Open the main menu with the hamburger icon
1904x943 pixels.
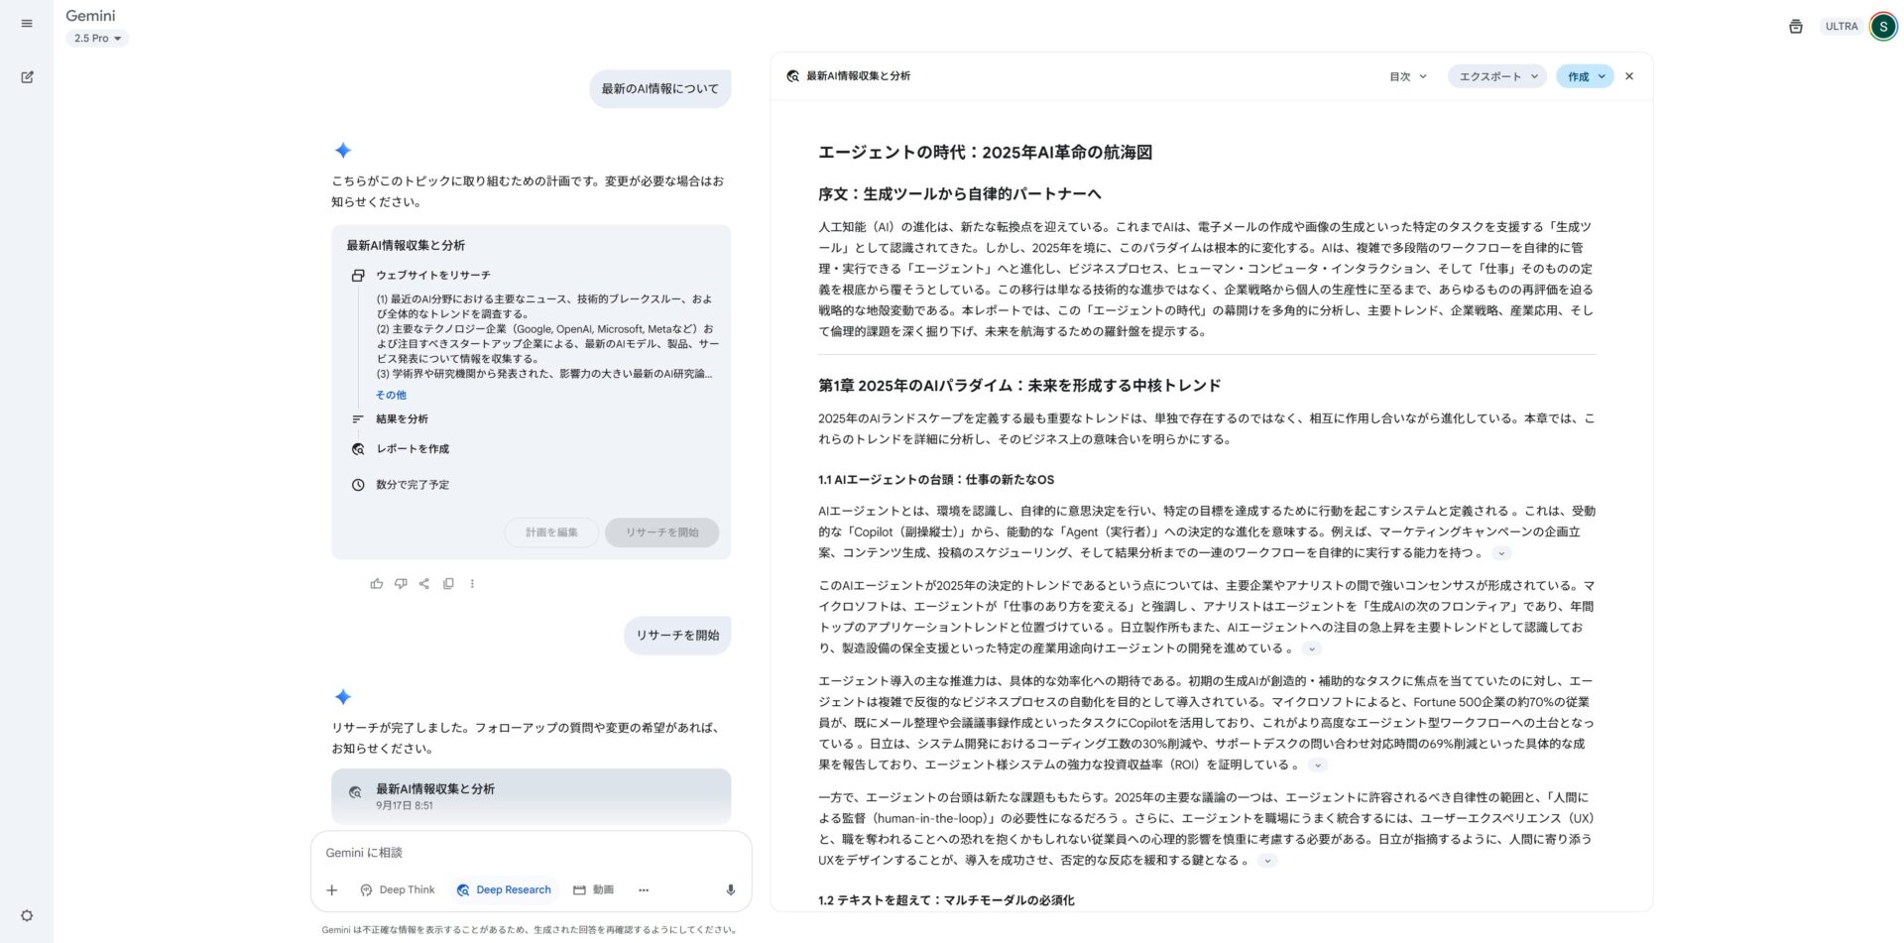pyautogui.click(x=27, y=23)
